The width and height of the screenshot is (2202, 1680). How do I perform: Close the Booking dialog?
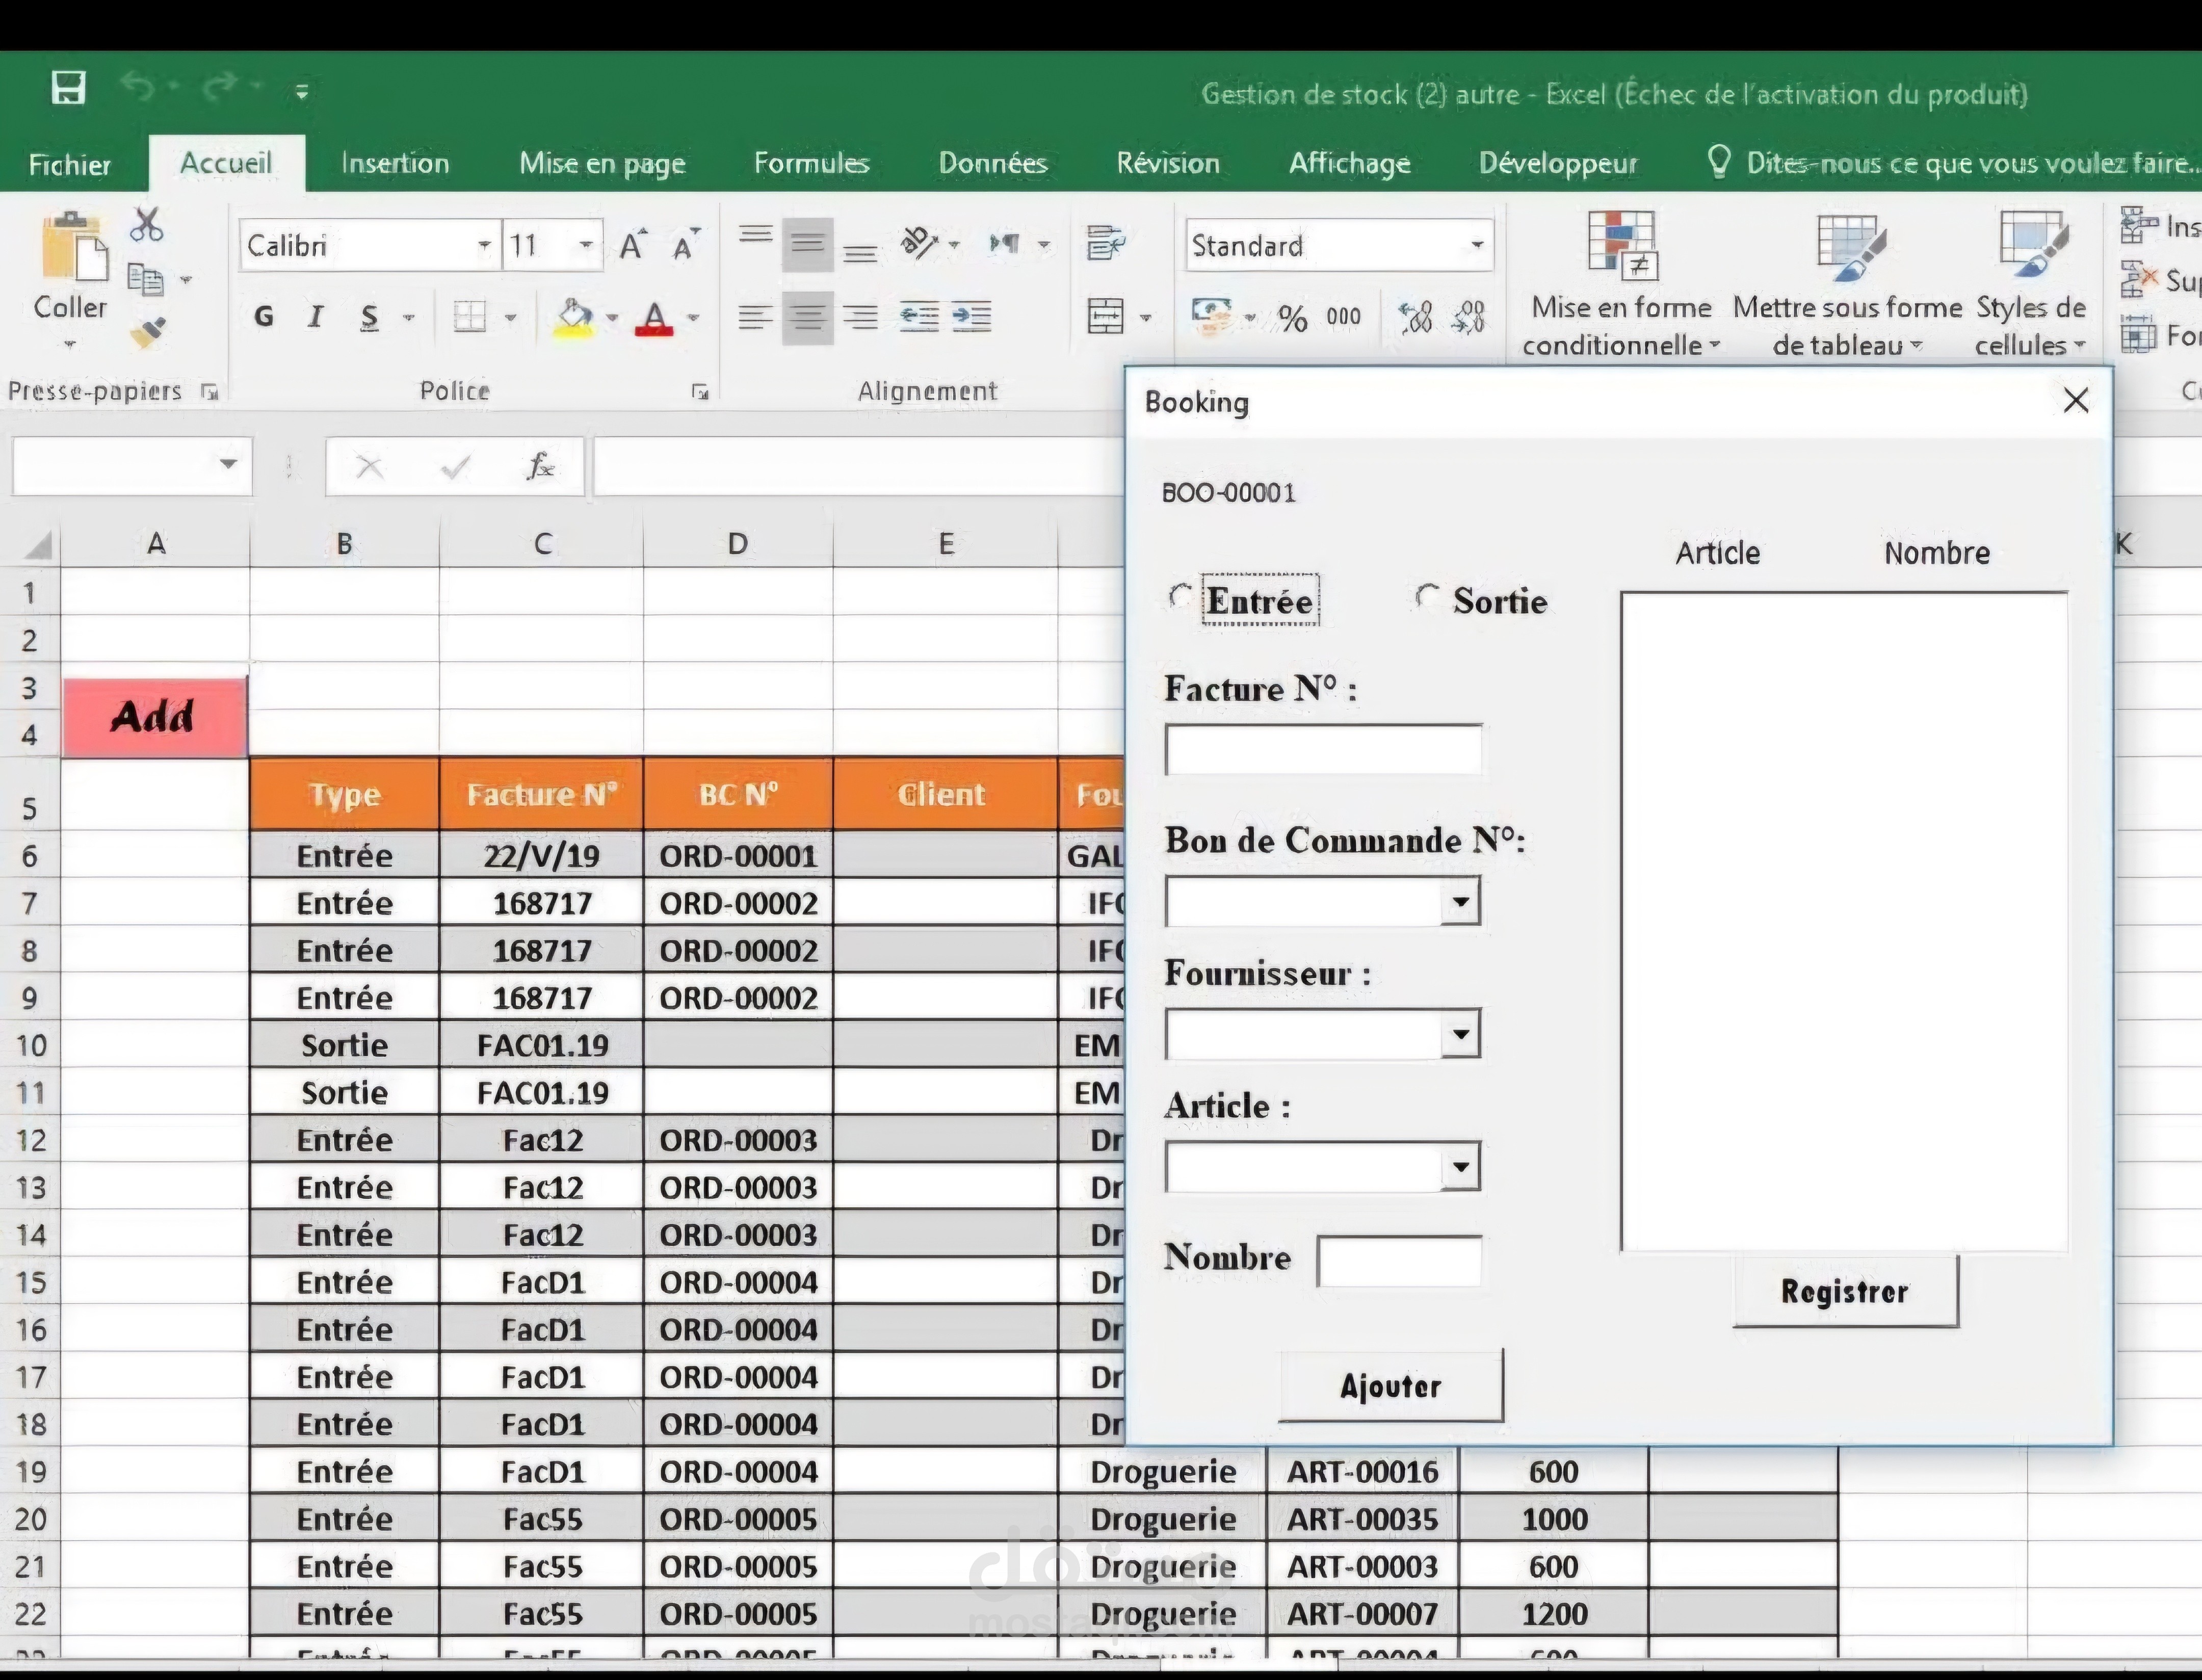click(2076, 401)
